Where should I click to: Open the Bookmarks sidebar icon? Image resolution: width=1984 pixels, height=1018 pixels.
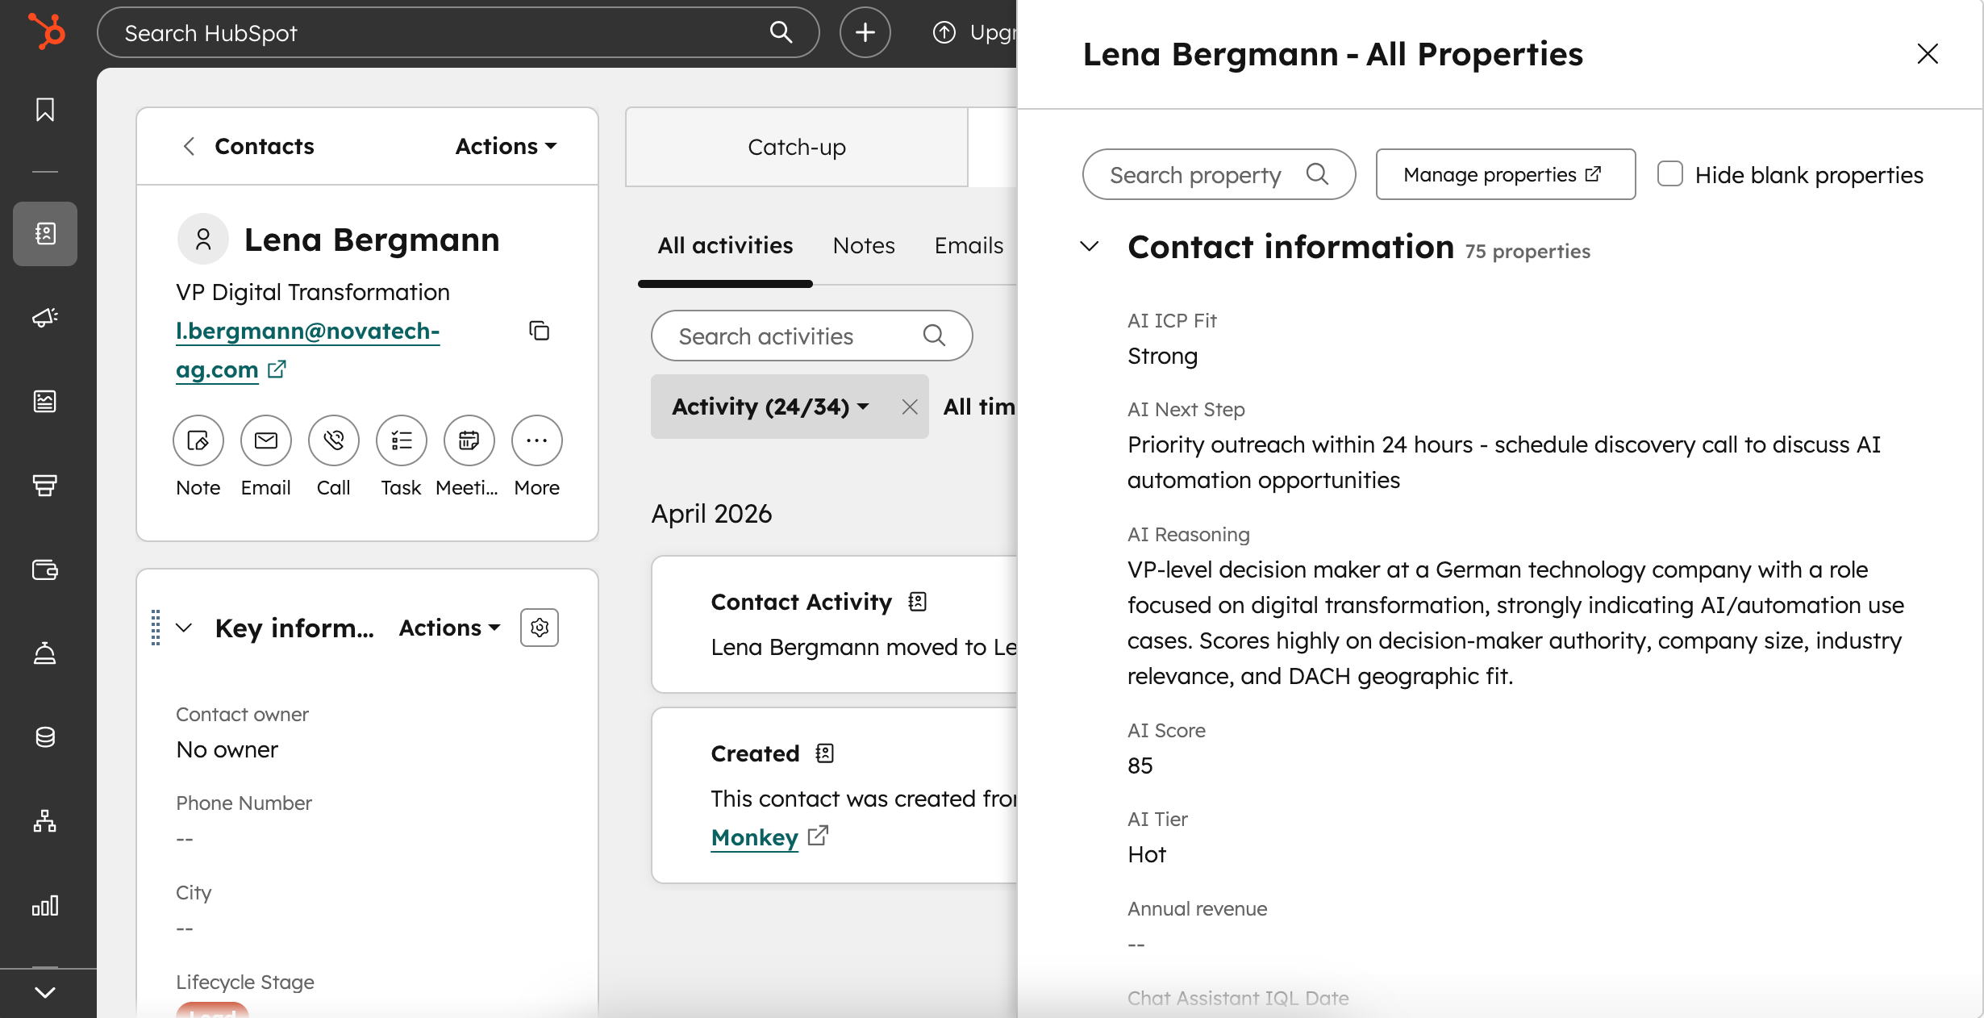45,110
